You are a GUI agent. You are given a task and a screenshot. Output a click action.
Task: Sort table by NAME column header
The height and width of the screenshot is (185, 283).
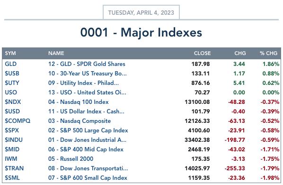click(56, 53)
